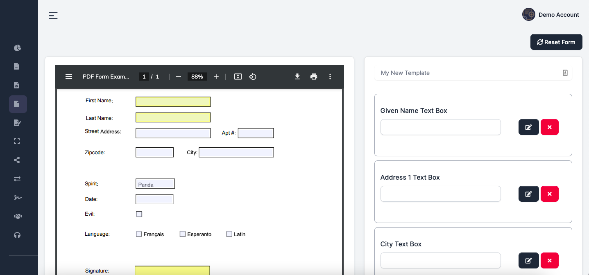This screenshot has height=275, width=589.
Task: Check the Latin language checkbox
Action: pyautogui.click(x=229, y=234)
